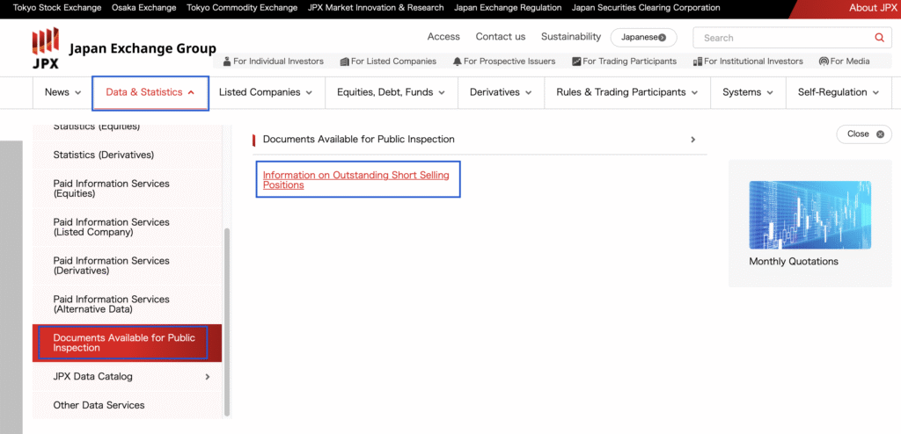Open For Institutional Investors icon link
Image resolution: width=901 pixels, height=434 pixels.
pyautogui.click(x=697, y=61)
